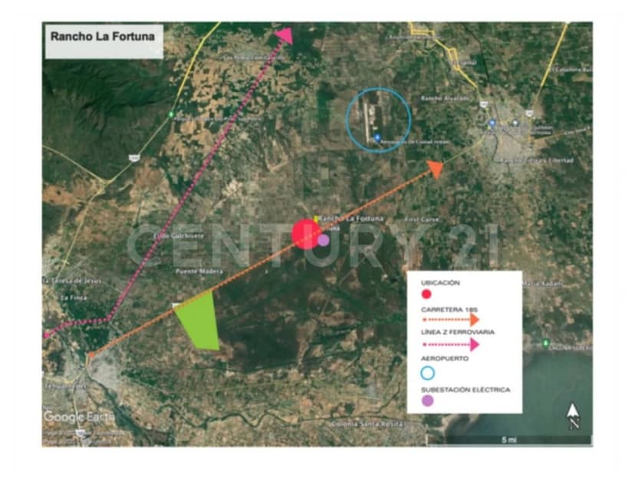This screenshot has height=491, width=635.
Task: Click the blue Aeropuerto ring in legend
Action: click(427, 373)
